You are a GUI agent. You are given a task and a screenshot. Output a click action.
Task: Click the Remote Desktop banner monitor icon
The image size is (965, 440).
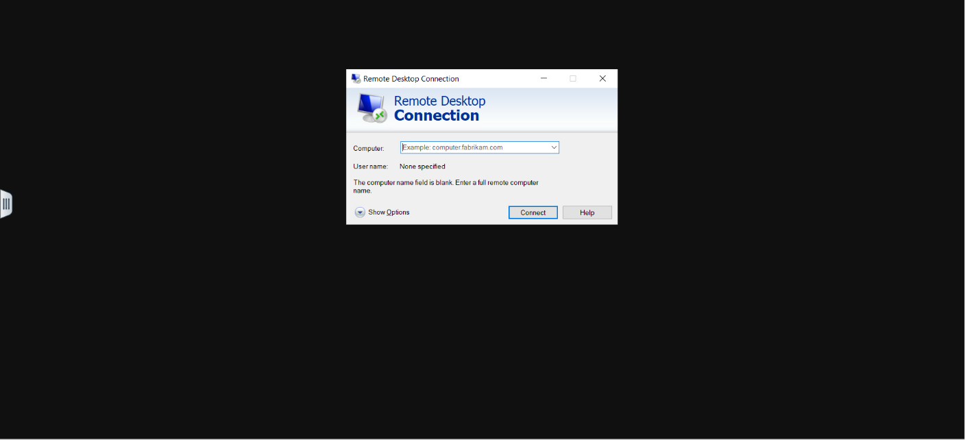click(x=372, y=108)
